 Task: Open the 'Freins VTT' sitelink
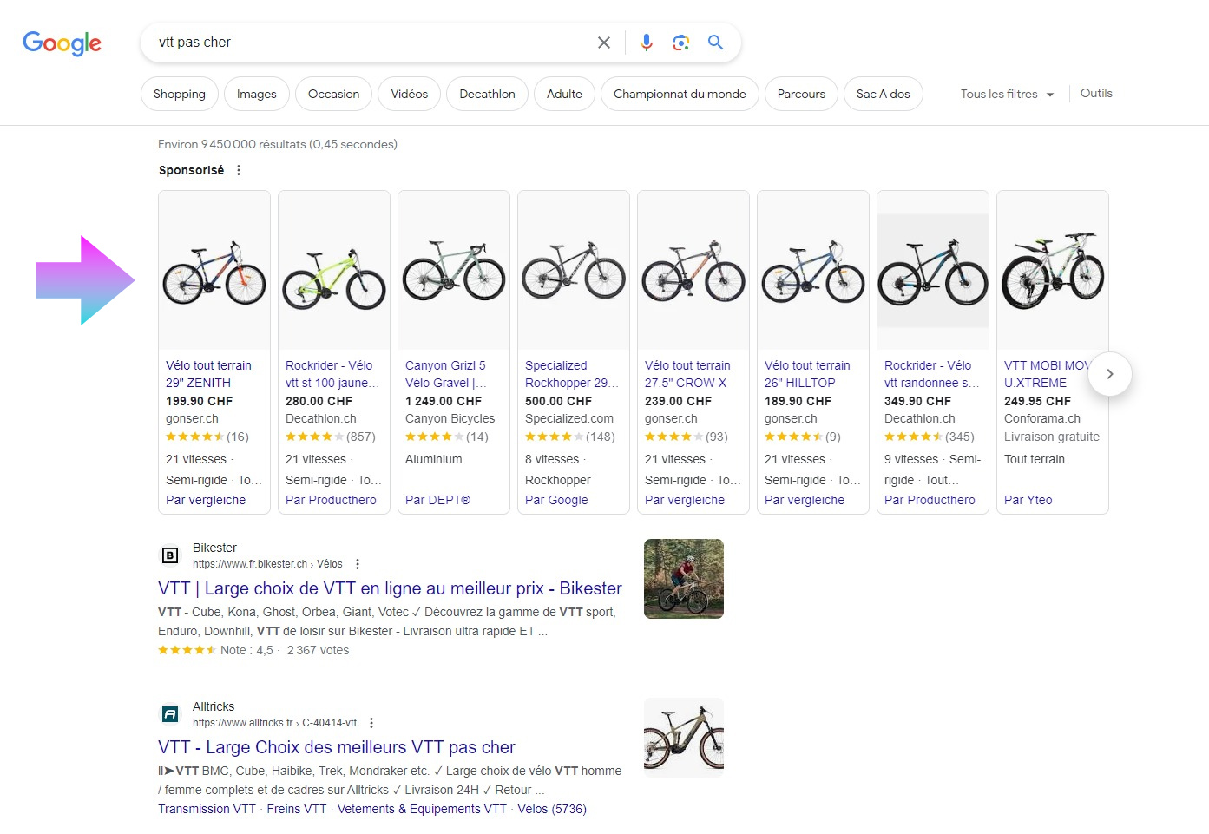point(297,809)
